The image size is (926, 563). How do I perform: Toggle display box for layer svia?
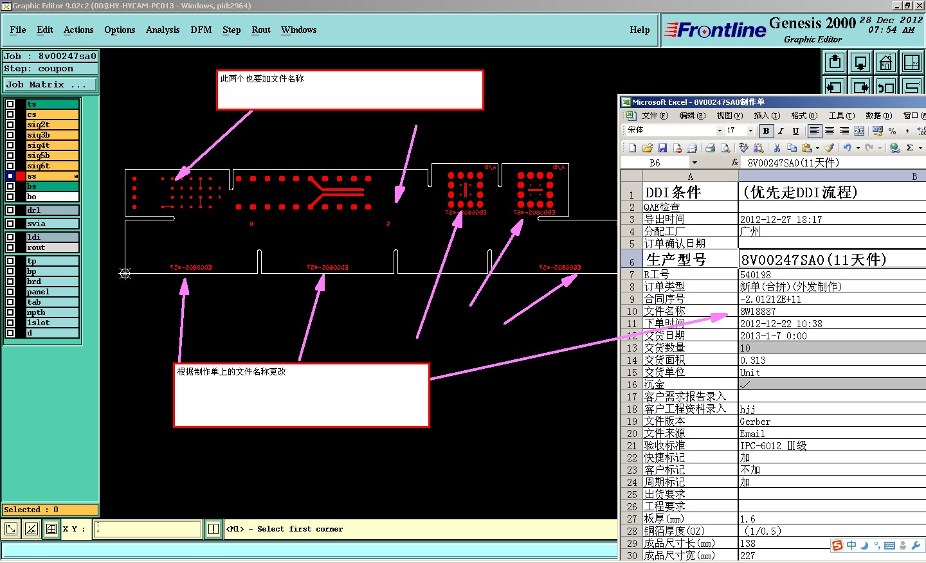[10, 224]
